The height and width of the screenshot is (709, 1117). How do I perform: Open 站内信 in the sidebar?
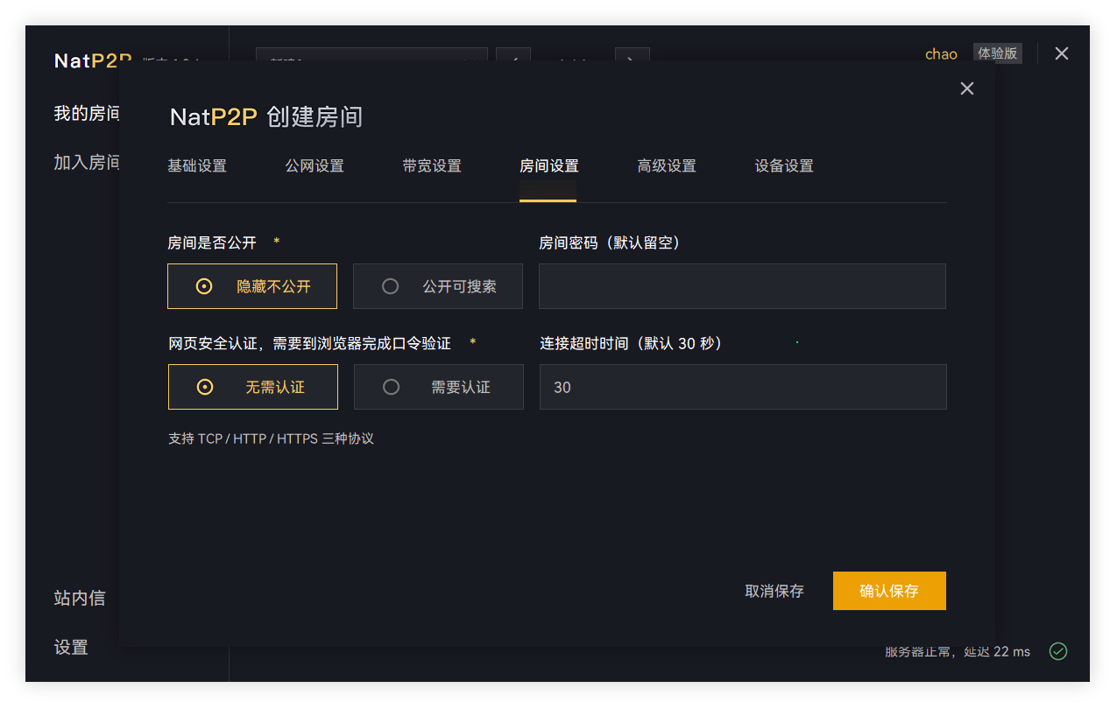point(80,598)
